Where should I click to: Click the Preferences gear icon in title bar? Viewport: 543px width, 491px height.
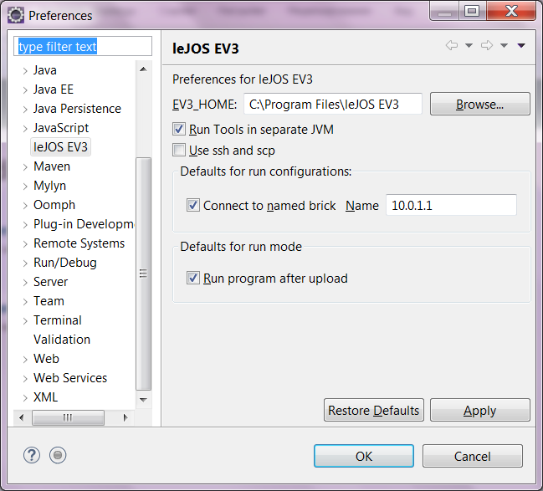click(x=16, y=15)
